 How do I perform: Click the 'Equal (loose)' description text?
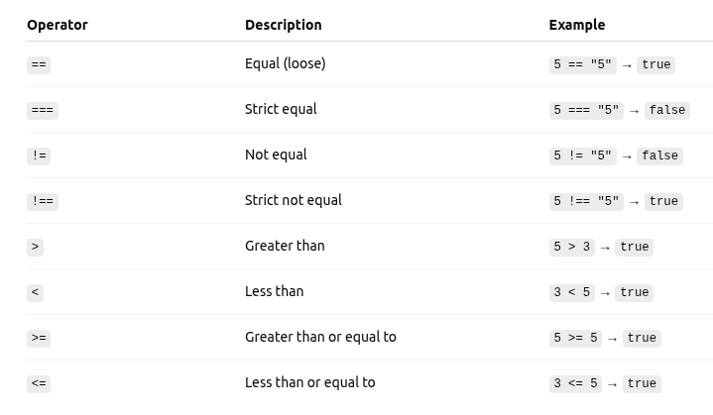pos(285,63)
